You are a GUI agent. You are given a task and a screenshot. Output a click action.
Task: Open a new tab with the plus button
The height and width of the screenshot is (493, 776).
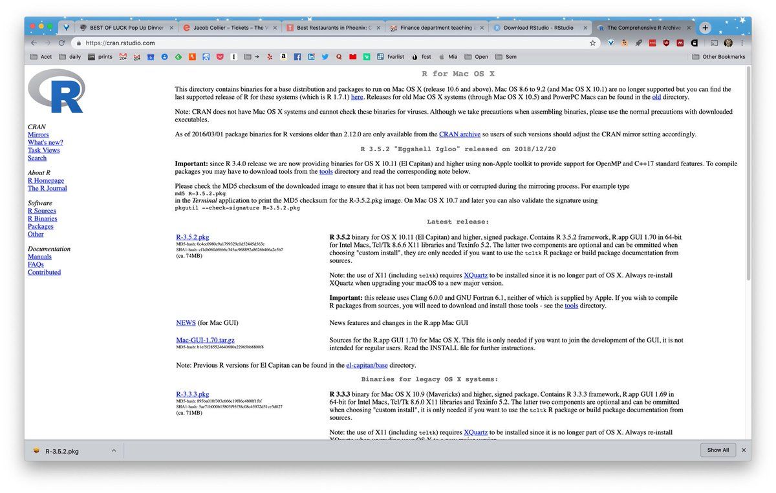(705, 28)
